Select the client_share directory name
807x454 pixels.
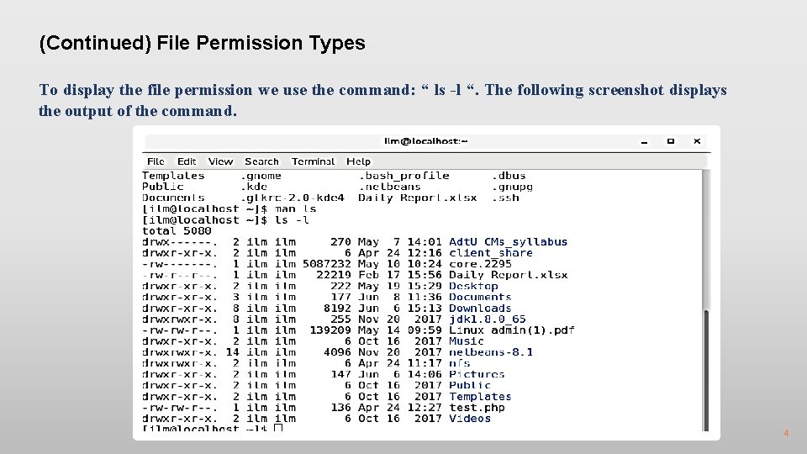point(490,253)
